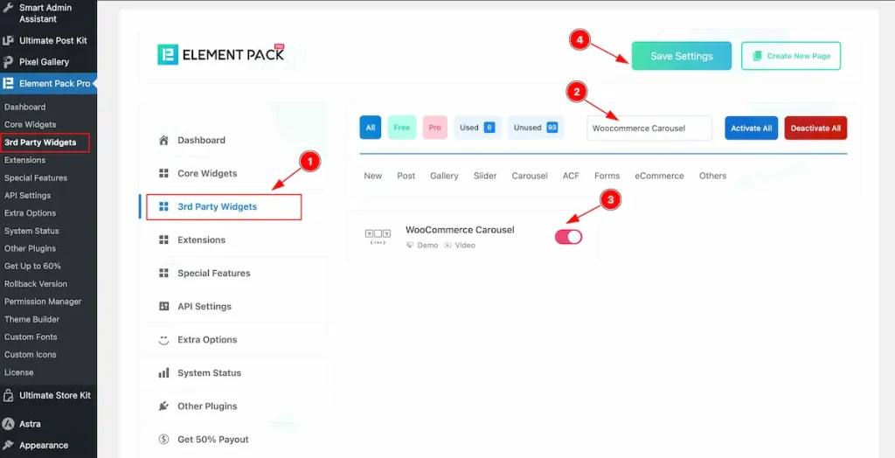Open Extensions in WordPress sidebar
895x458 pixels.
click(x=24, y=160)
